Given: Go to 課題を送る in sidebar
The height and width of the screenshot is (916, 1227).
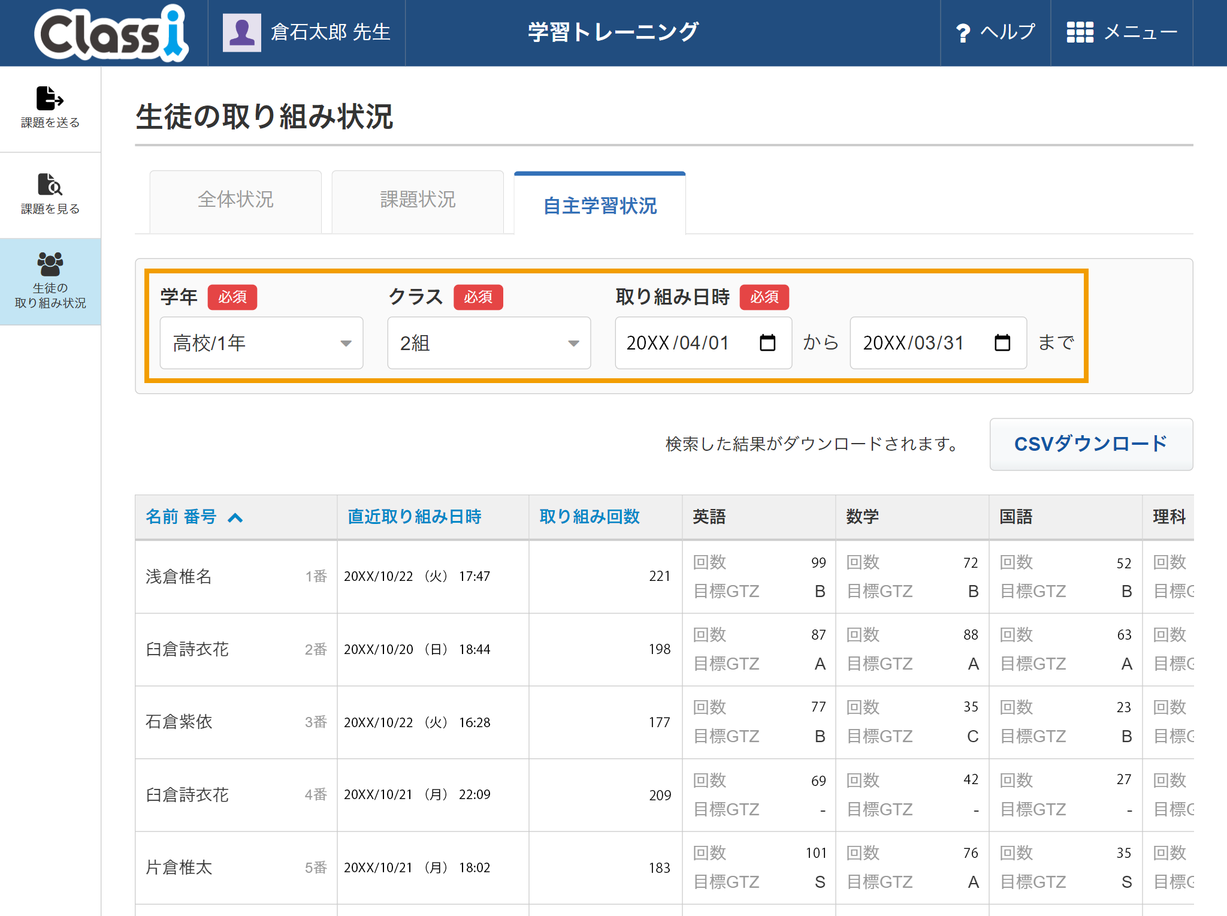Looking at the screenshot, I should pyautogui.click(x=50, y=108).
